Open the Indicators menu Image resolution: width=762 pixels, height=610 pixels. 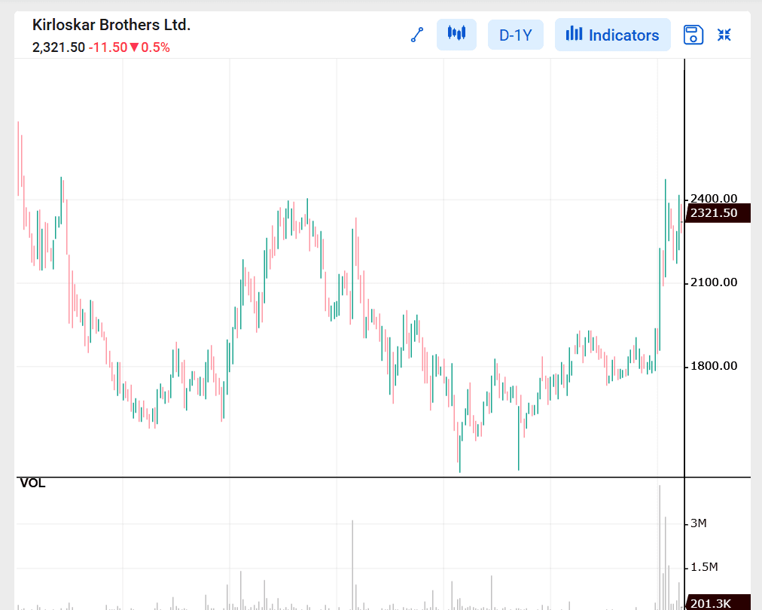pos(612,35)
